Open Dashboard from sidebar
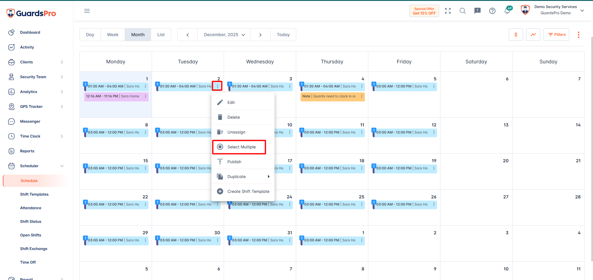Screen dimensions: 593x280 (x=30, y=32)
